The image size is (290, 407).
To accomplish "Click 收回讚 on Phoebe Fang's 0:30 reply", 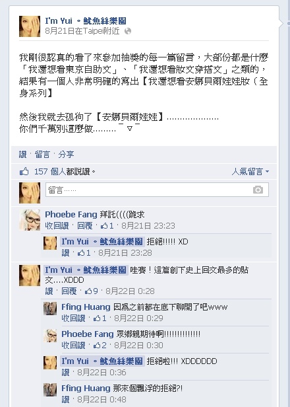I will point(73,345).
